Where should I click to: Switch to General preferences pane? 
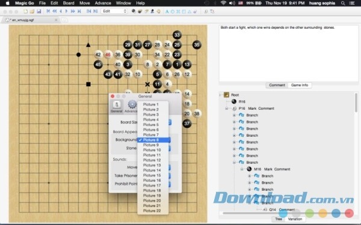click(117, 106)
